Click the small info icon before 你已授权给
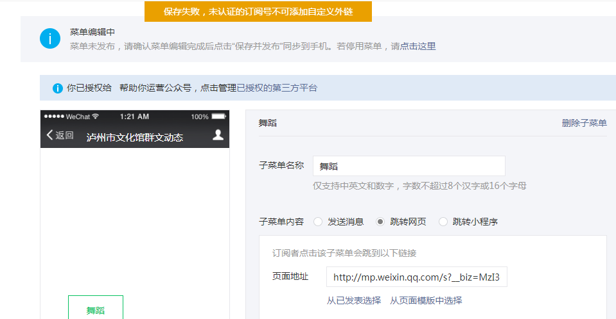This screenshot has width=616, height=319. click(x=58, y=88)
